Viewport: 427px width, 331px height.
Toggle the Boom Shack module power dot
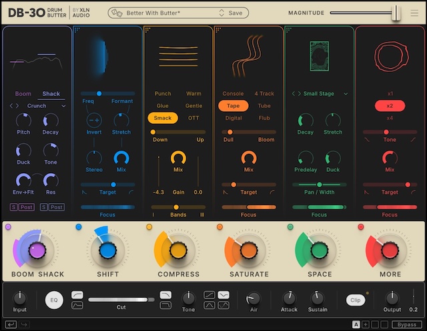[8, 227]
